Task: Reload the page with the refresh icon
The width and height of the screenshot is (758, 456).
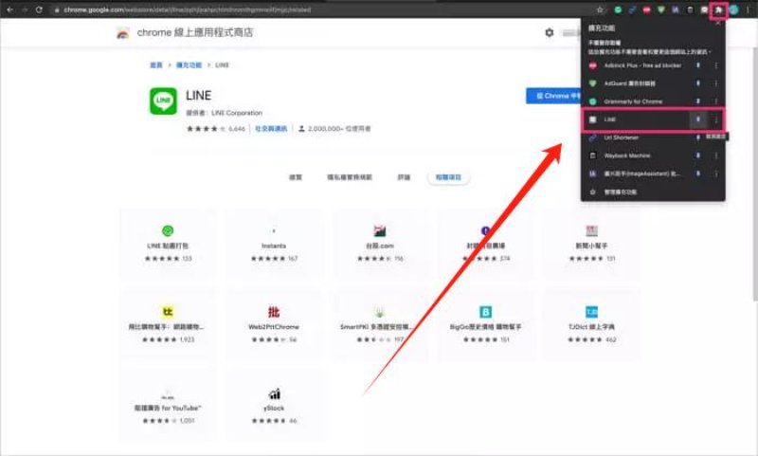Action: pyautogui.click(x=39, y=9)
